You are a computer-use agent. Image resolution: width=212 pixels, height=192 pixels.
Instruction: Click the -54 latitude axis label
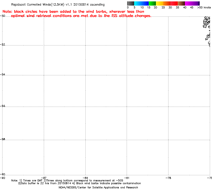3,75
